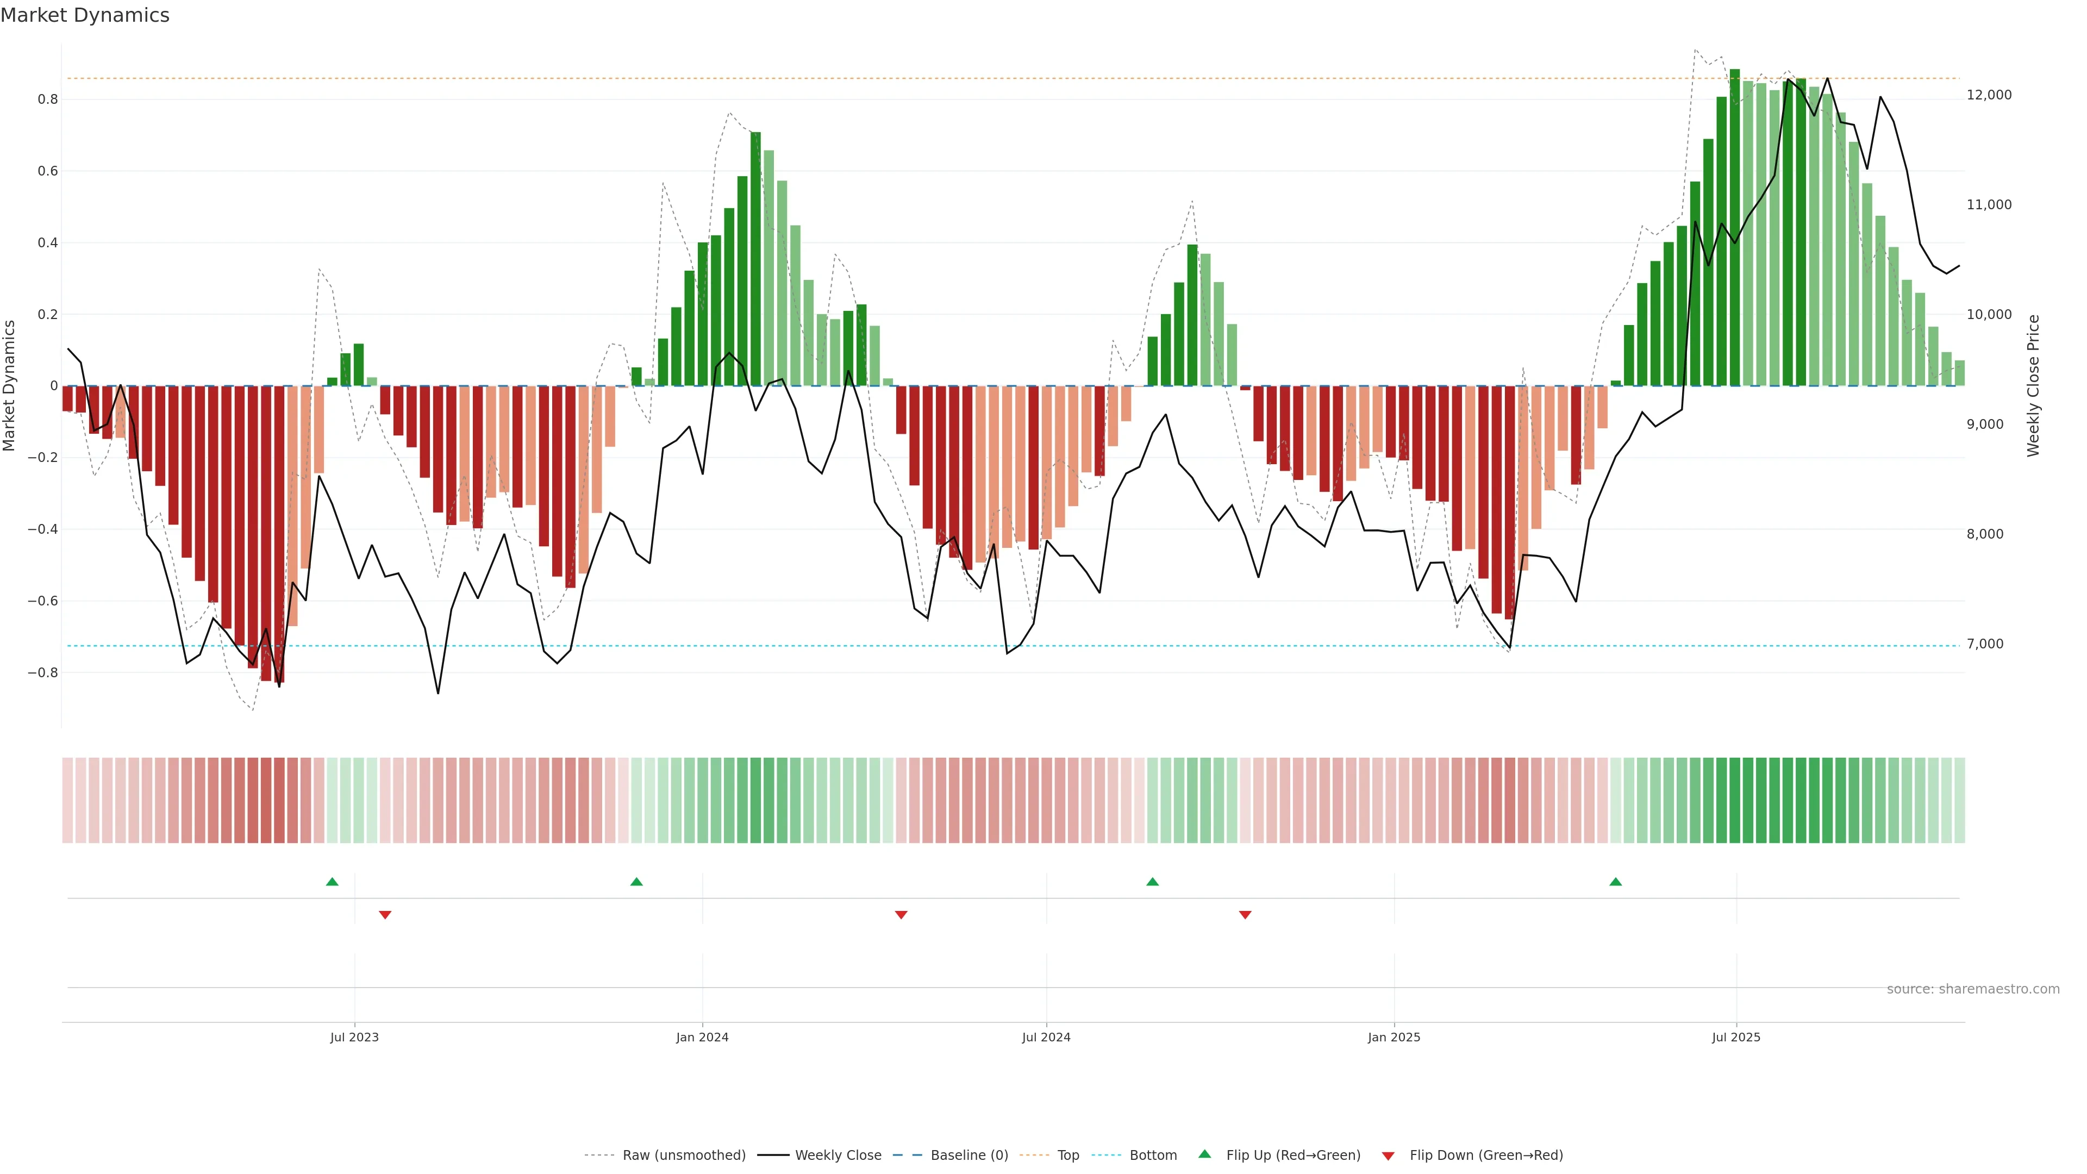Click the red Flip Down triangle just after Jul 2023
2087x1174 pixels.
pyautogui.click(x=385, y=915)
